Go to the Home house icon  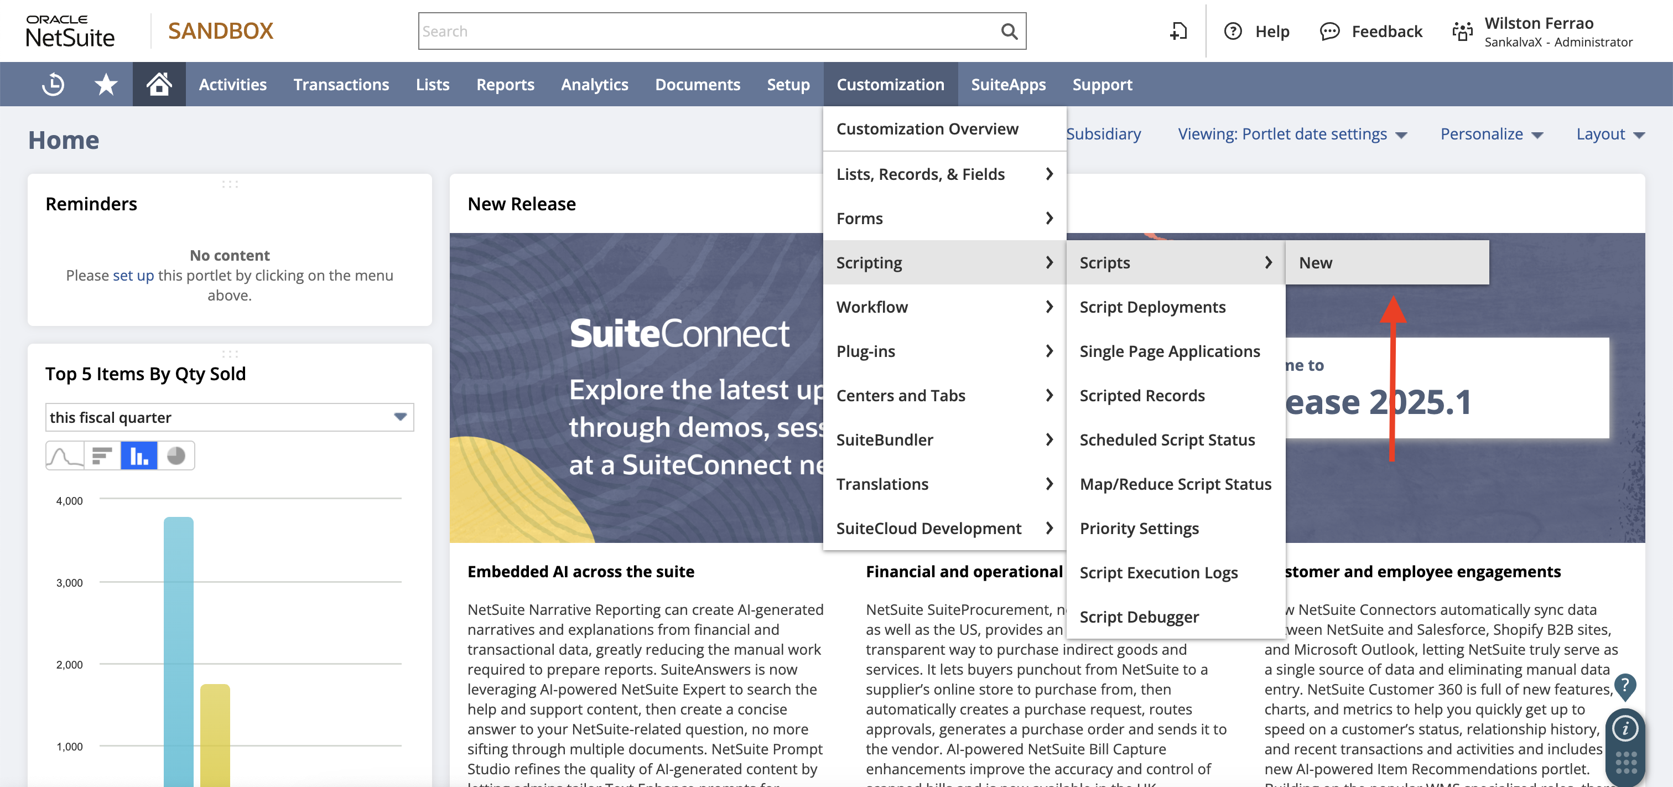tap(159, 85)
